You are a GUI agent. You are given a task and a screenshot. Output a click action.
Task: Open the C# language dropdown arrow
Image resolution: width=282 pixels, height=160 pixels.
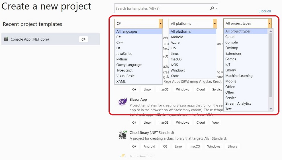point(161,24)
